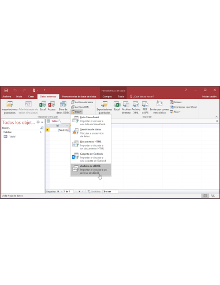
Task: Go to the previous record
Action: click(62, 192)
